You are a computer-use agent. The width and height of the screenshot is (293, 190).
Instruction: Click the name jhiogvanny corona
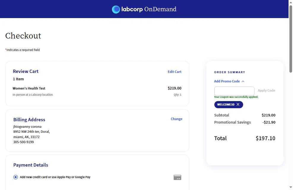point(27,127)
